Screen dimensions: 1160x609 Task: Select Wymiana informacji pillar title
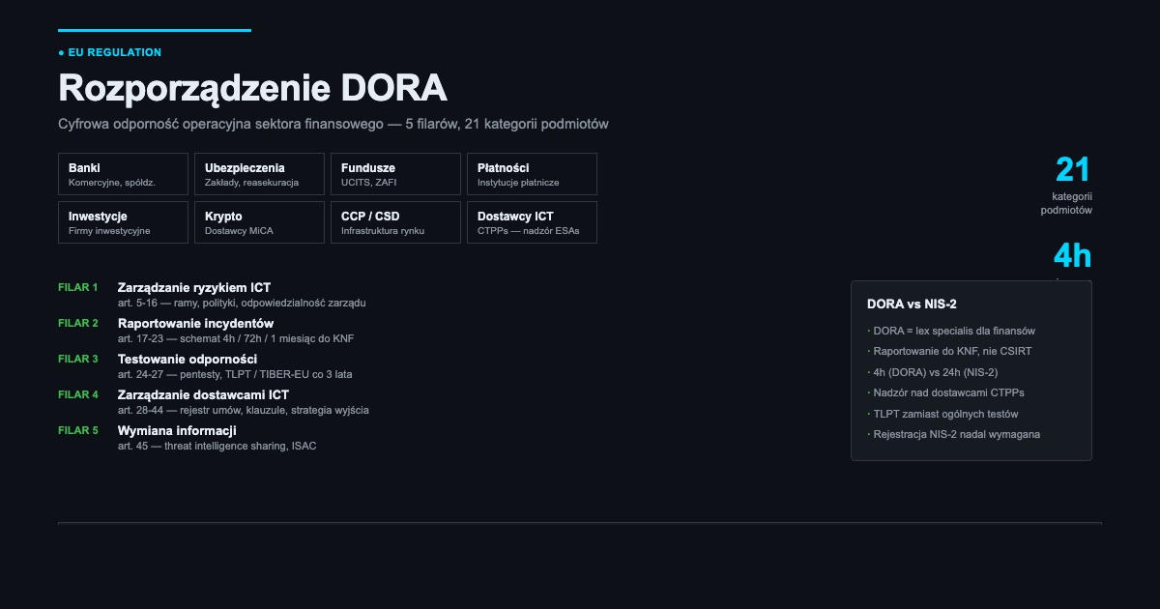[x=177, y=431]
